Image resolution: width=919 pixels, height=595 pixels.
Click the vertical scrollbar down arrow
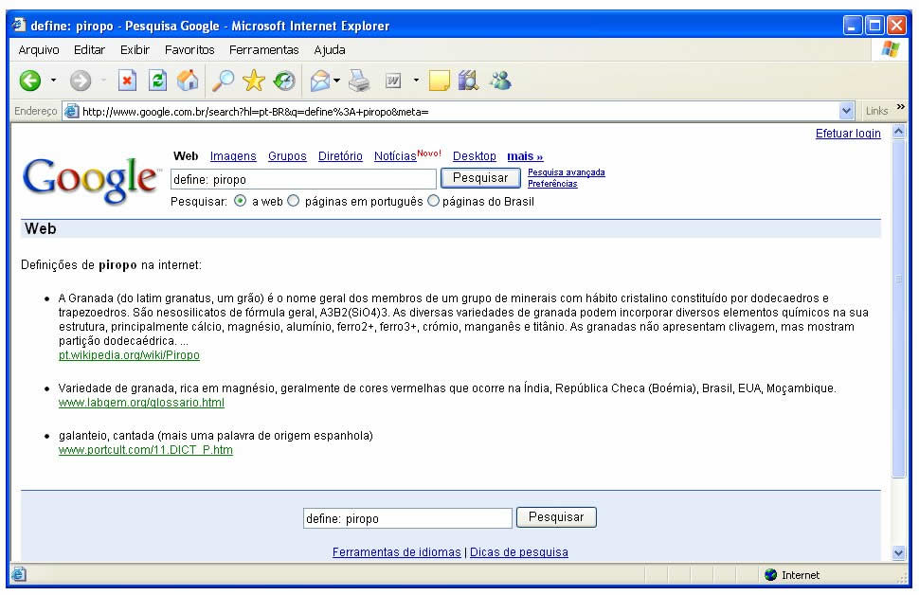coord(898,552)
